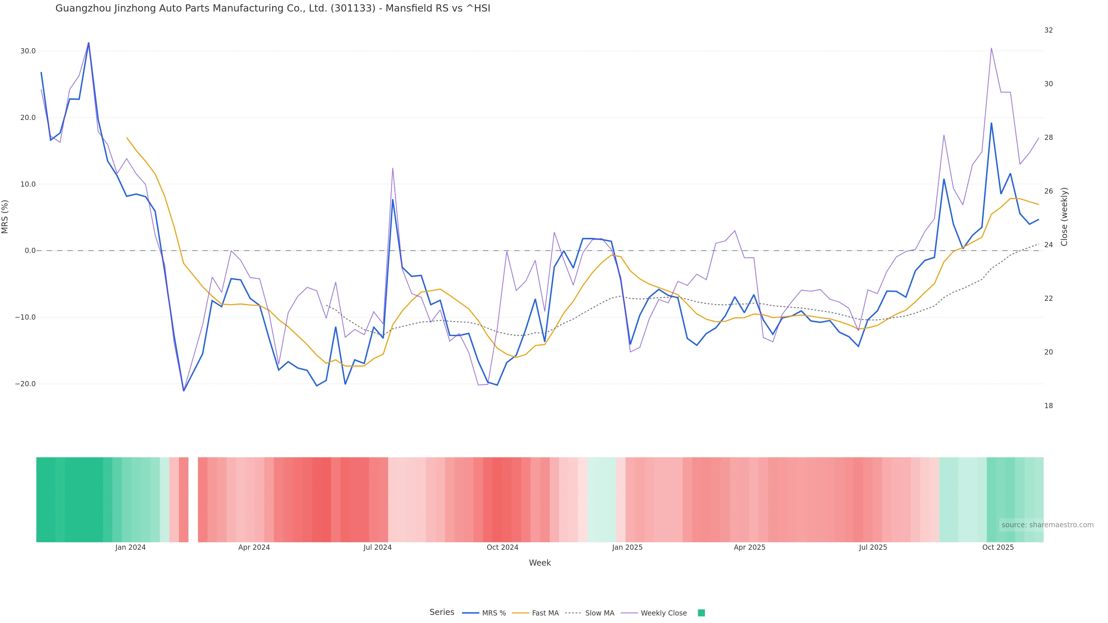This screenshot has height=623, width=1108.
Task: Click the chart title text
Action: pos(273,9)
